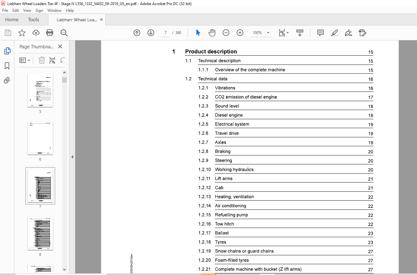Show the Page Thumbnails panel icon
This screenshot has width=417, height=275.
(7, 51)
